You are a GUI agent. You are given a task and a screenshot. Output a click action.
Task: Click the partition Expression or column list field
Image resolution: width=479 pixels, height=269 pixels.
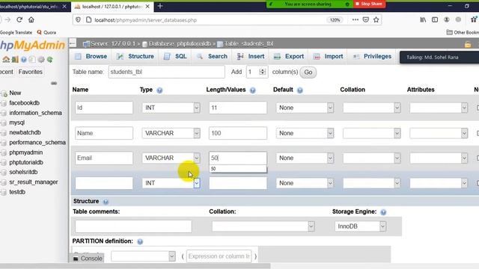click(219, 256)
